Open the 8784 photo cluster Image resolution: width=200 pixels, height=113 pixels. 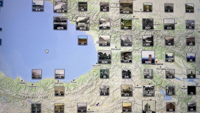click(x=126, y=7)
